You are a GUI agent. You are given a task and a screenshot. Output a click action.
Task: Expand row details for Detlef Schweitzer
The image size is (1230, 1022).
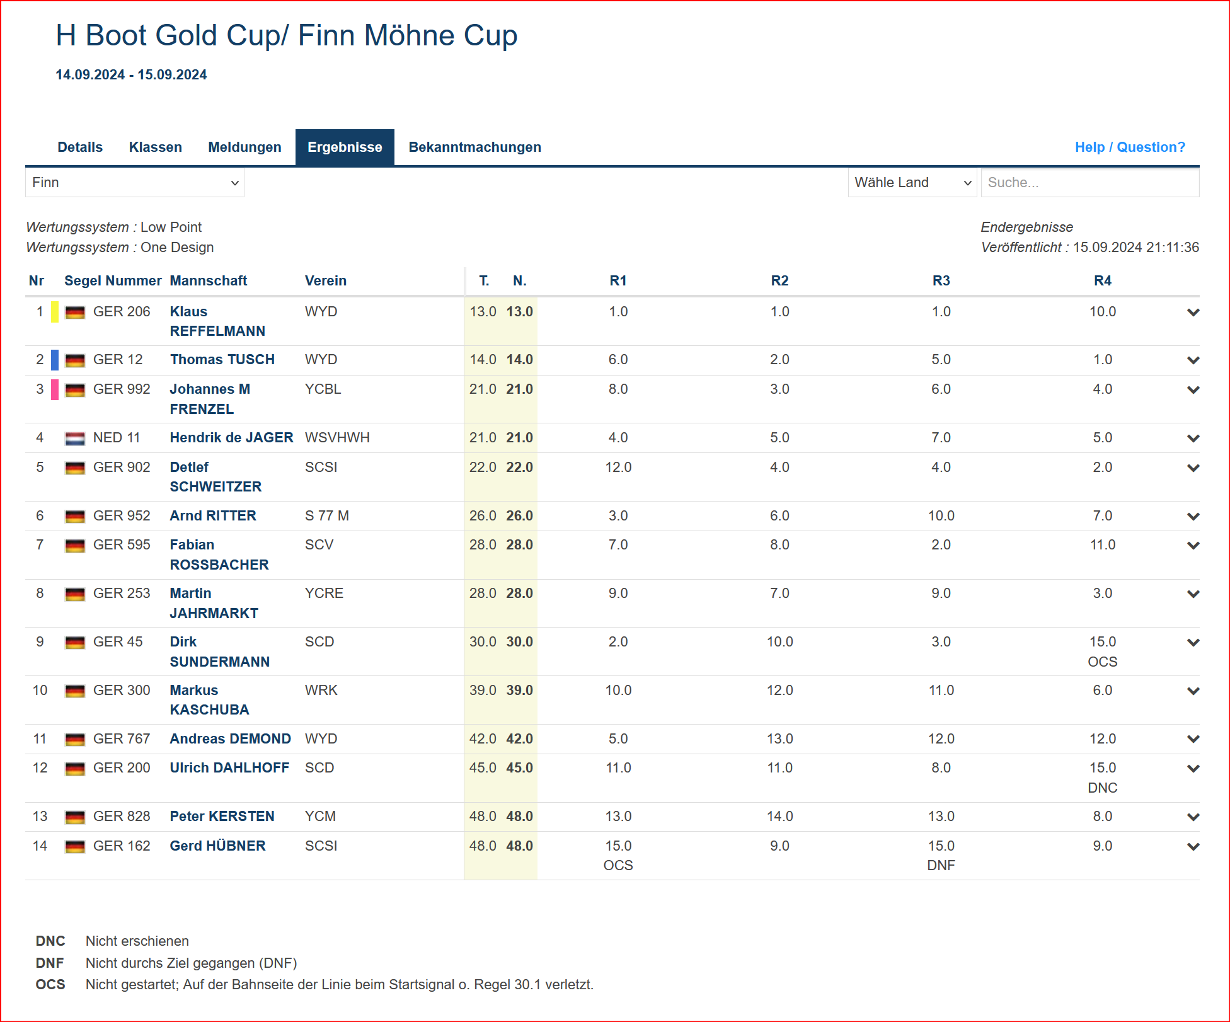click(1193, 468)
